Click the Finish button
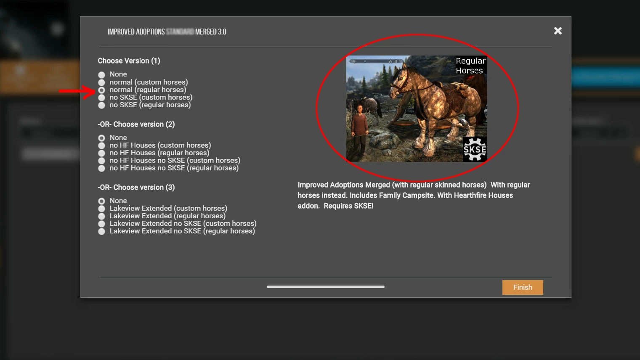The image size is (640, 360). [523, 287]
